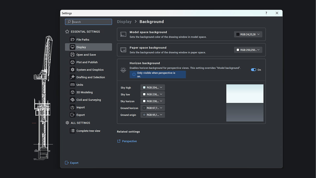Click the All Settings gear icon
This screenshot has height=178, width=316.
[x=67, y=123]
